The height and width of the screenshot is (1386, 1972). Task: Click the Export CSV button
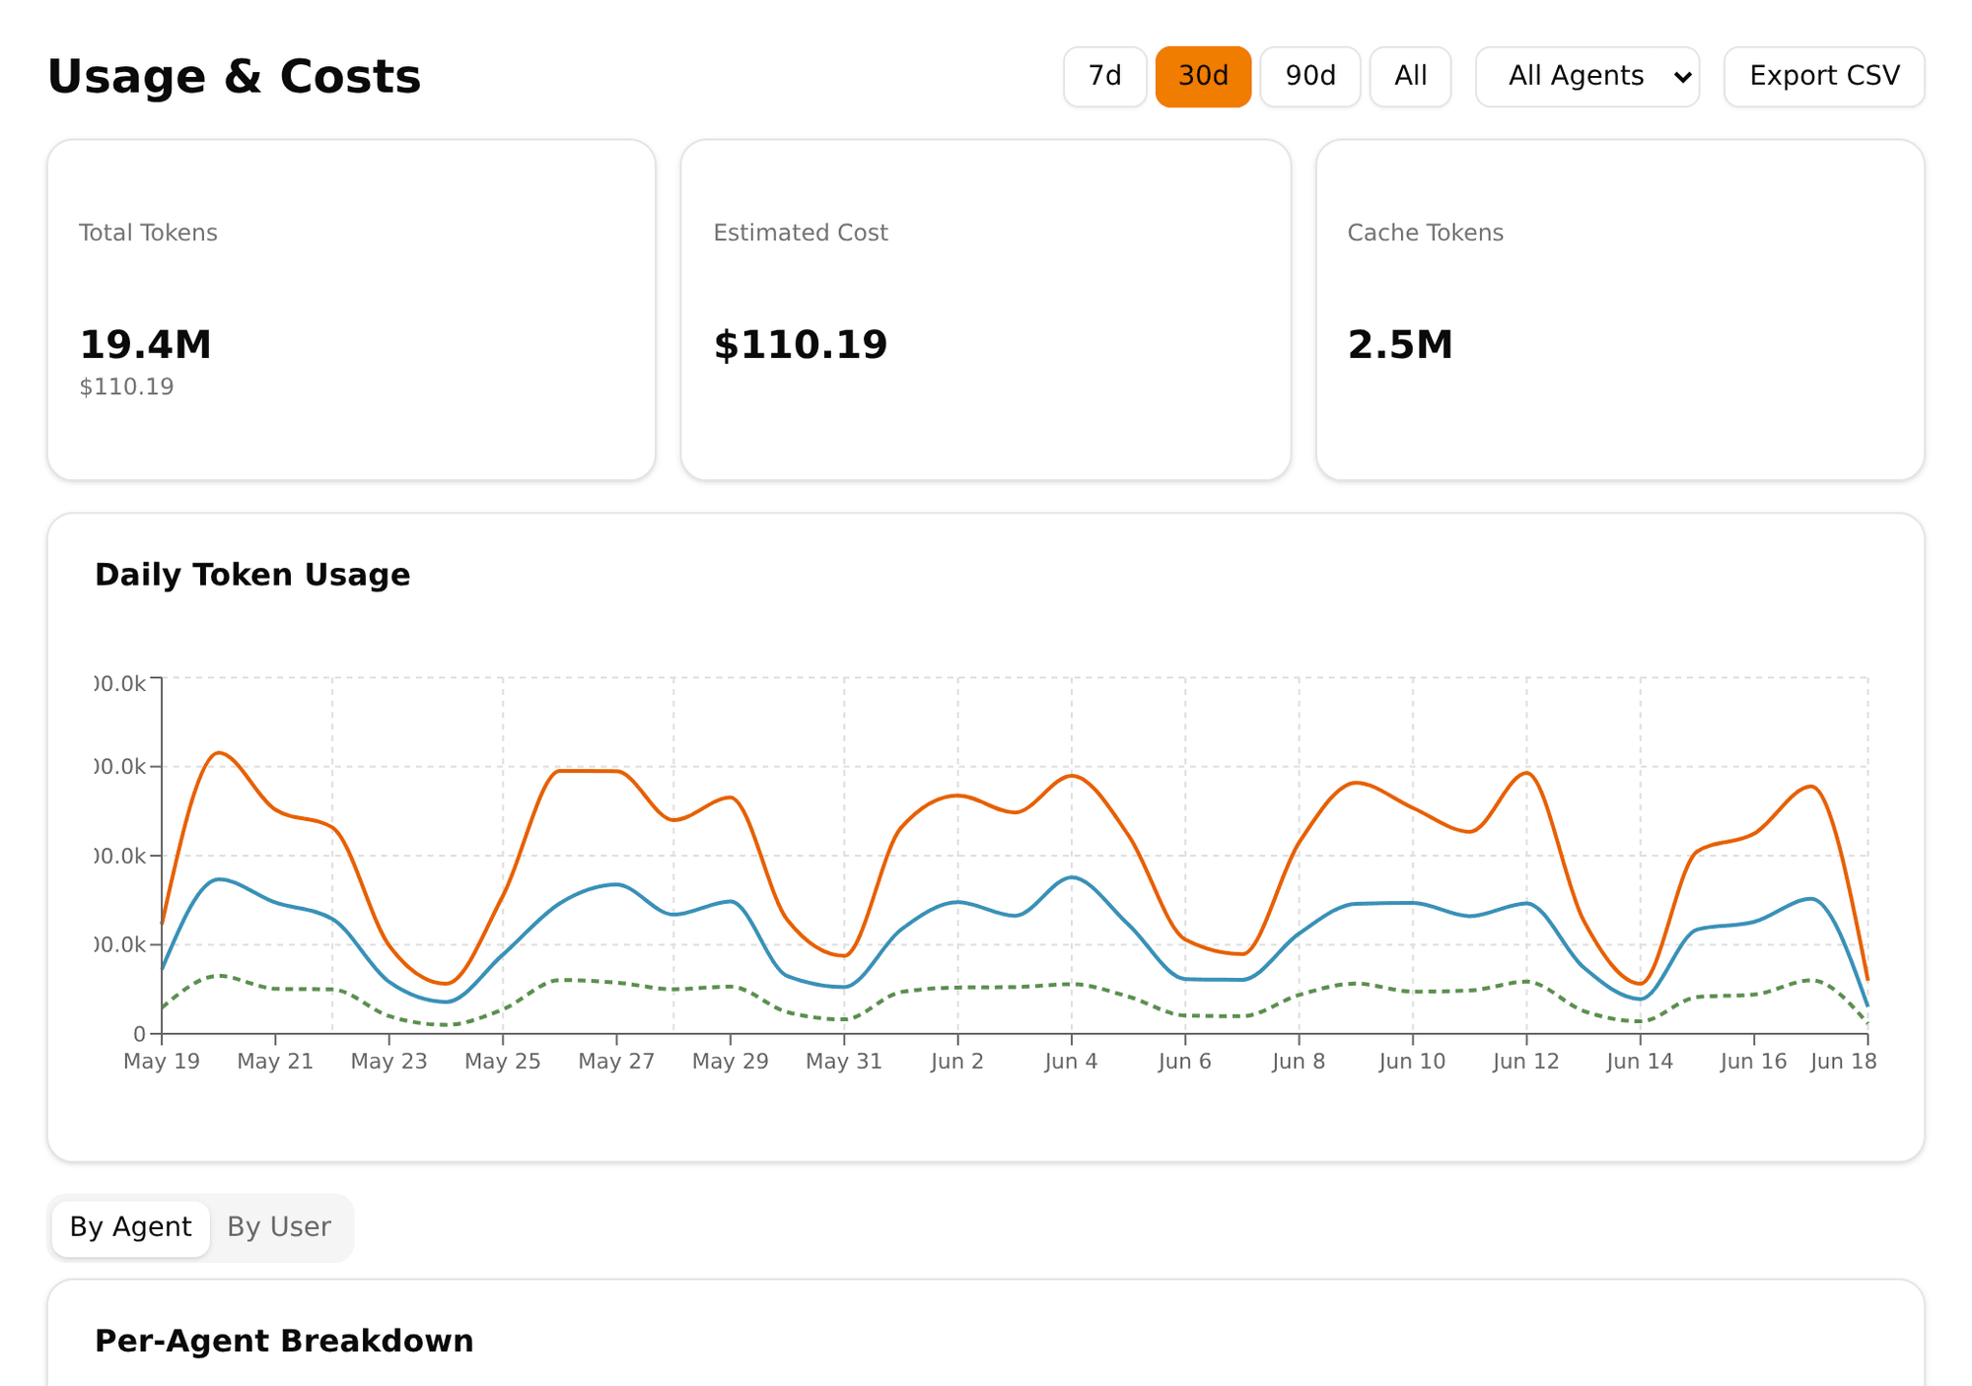click(1824, 76)
